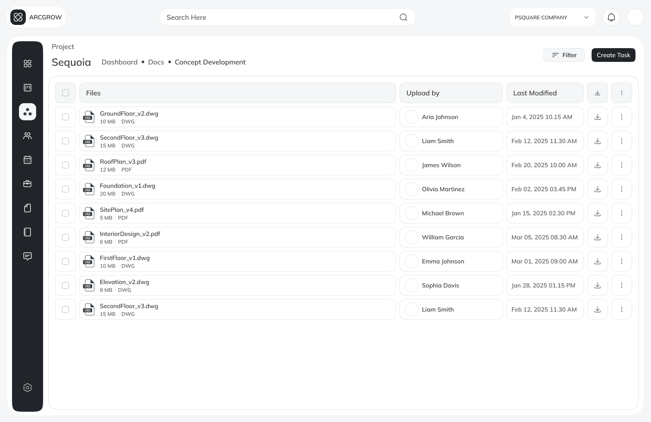Open the team members icon in sidebar
Image resolution: width=651 pixels, height=422 pixels.
pyautogui.click(x=28, y=136)
